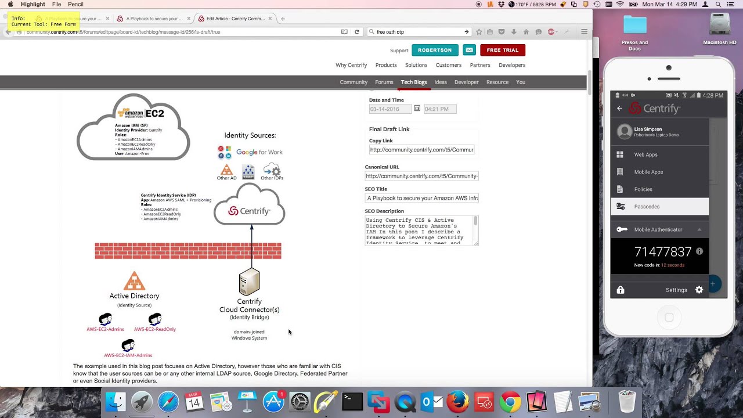
Task: Open the Developers navigation link
Action: [x=512, y=65]
